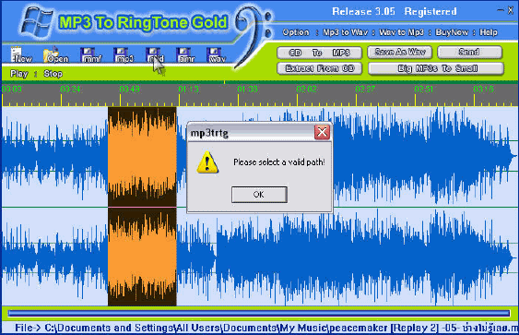Viewport: 519px width, 335px height.
Task: Click the orange selected waveform region
Action: pyautogui.click(x=142, y=206)
